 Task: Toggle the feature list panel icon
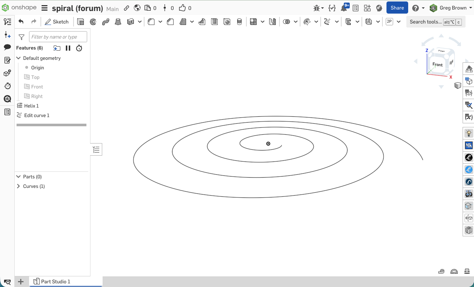7,22
